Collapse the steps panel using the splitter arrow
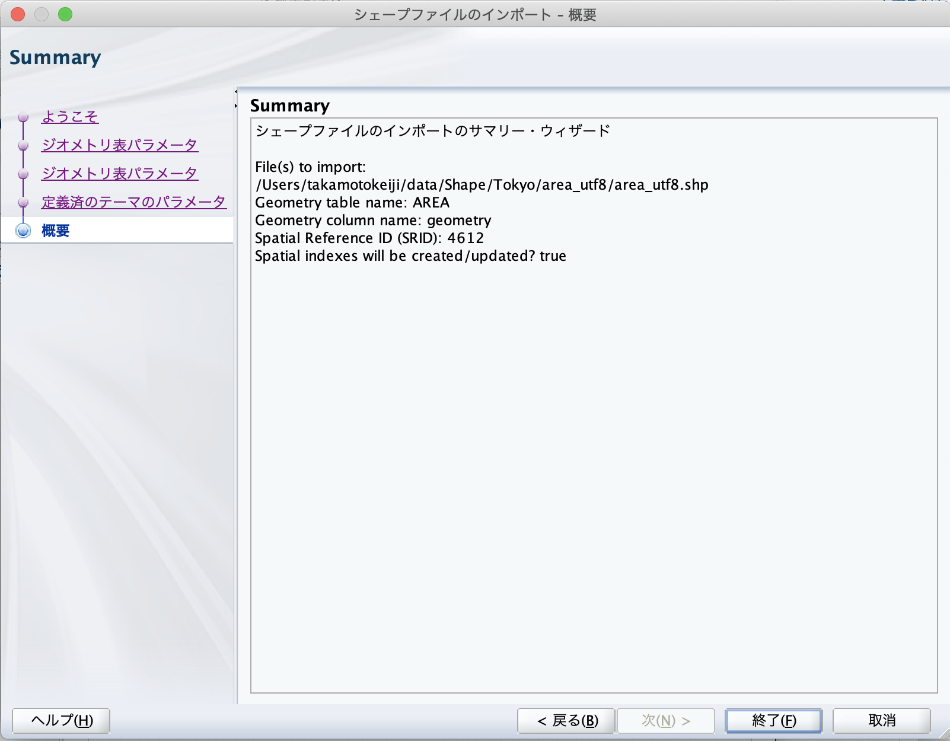 click(x=235, y=92)
